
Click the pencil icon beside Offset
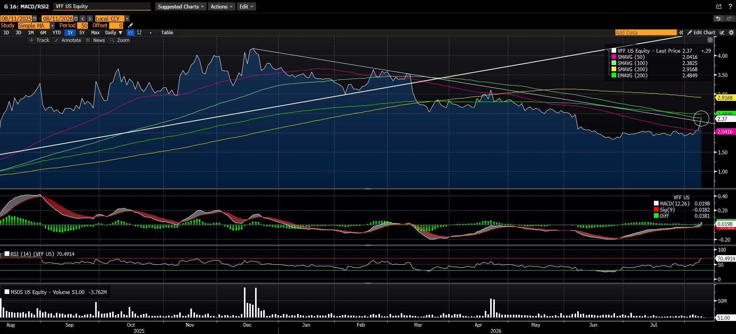pos(130,25)
